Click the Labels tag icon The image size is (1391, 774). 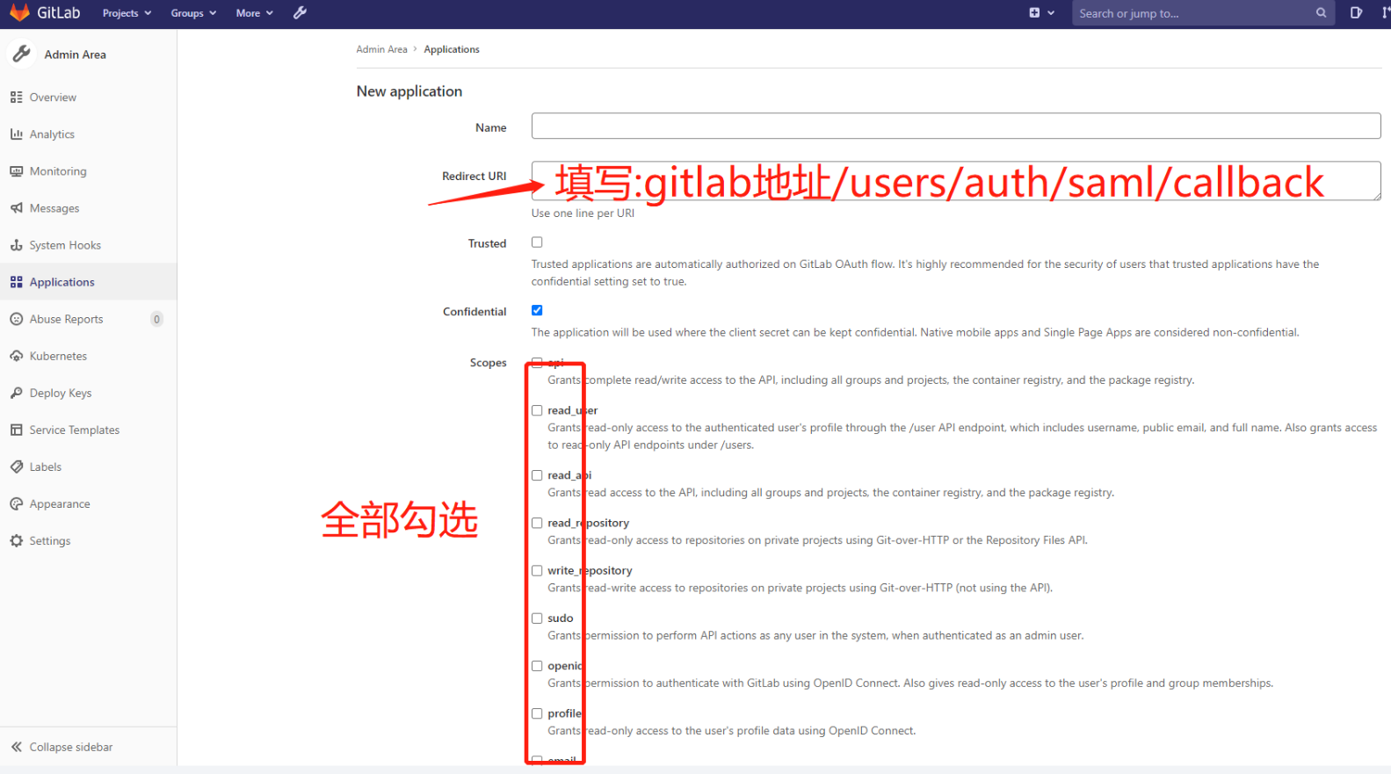point(17,467)
